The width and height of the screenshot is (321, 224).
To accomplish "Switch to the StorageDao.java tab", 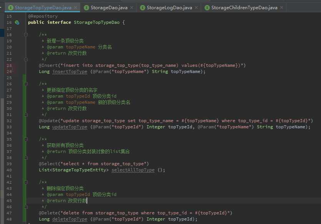I will (x=108, y=8).
